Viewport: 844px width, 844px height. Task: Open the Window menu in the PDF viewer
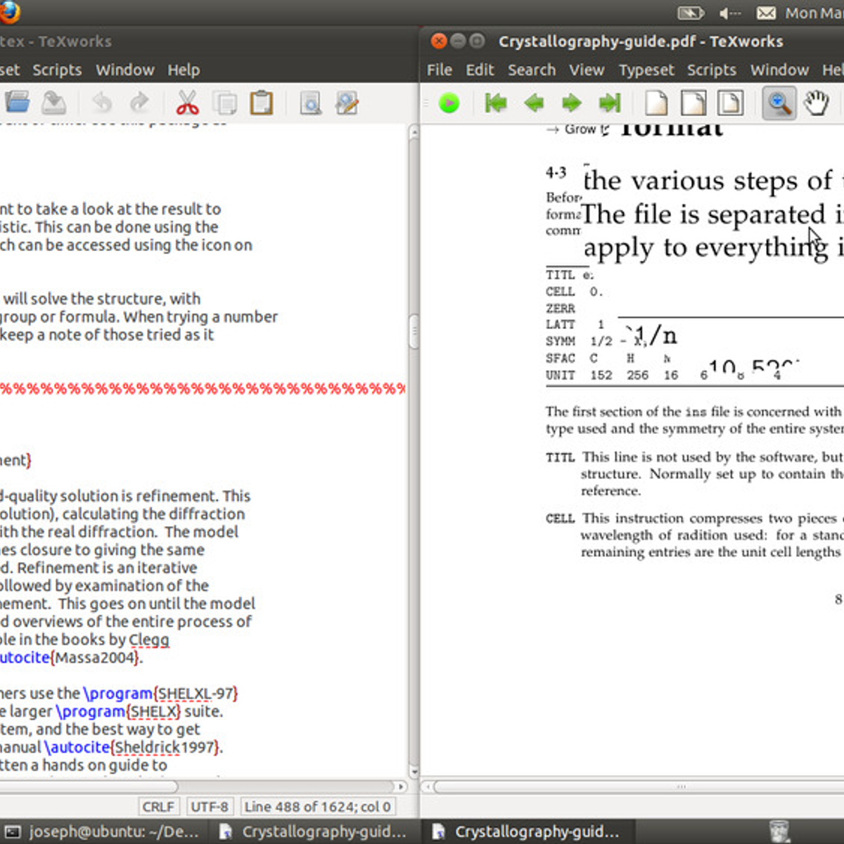(779, 70)
